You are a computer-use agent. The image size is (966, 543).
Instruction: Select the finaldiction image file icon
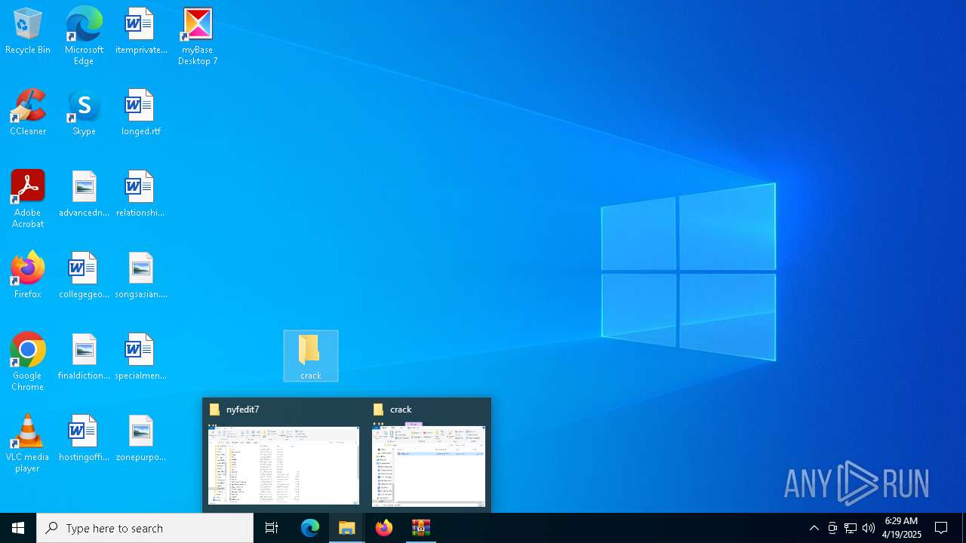[84, 357]
